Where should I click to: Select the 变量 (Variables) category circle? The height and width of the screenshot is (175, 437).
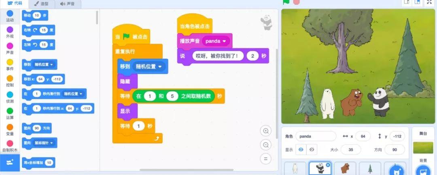click(10, 127)
